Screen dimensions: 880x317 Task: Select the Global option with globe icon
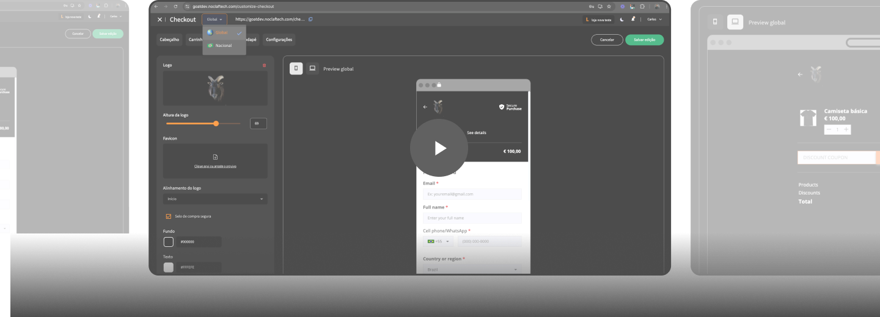pos(224,32)
